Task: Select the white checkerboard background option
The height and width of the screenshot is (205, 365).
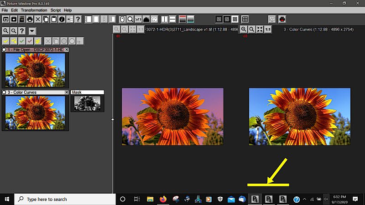Action: [x=234, y=19]
